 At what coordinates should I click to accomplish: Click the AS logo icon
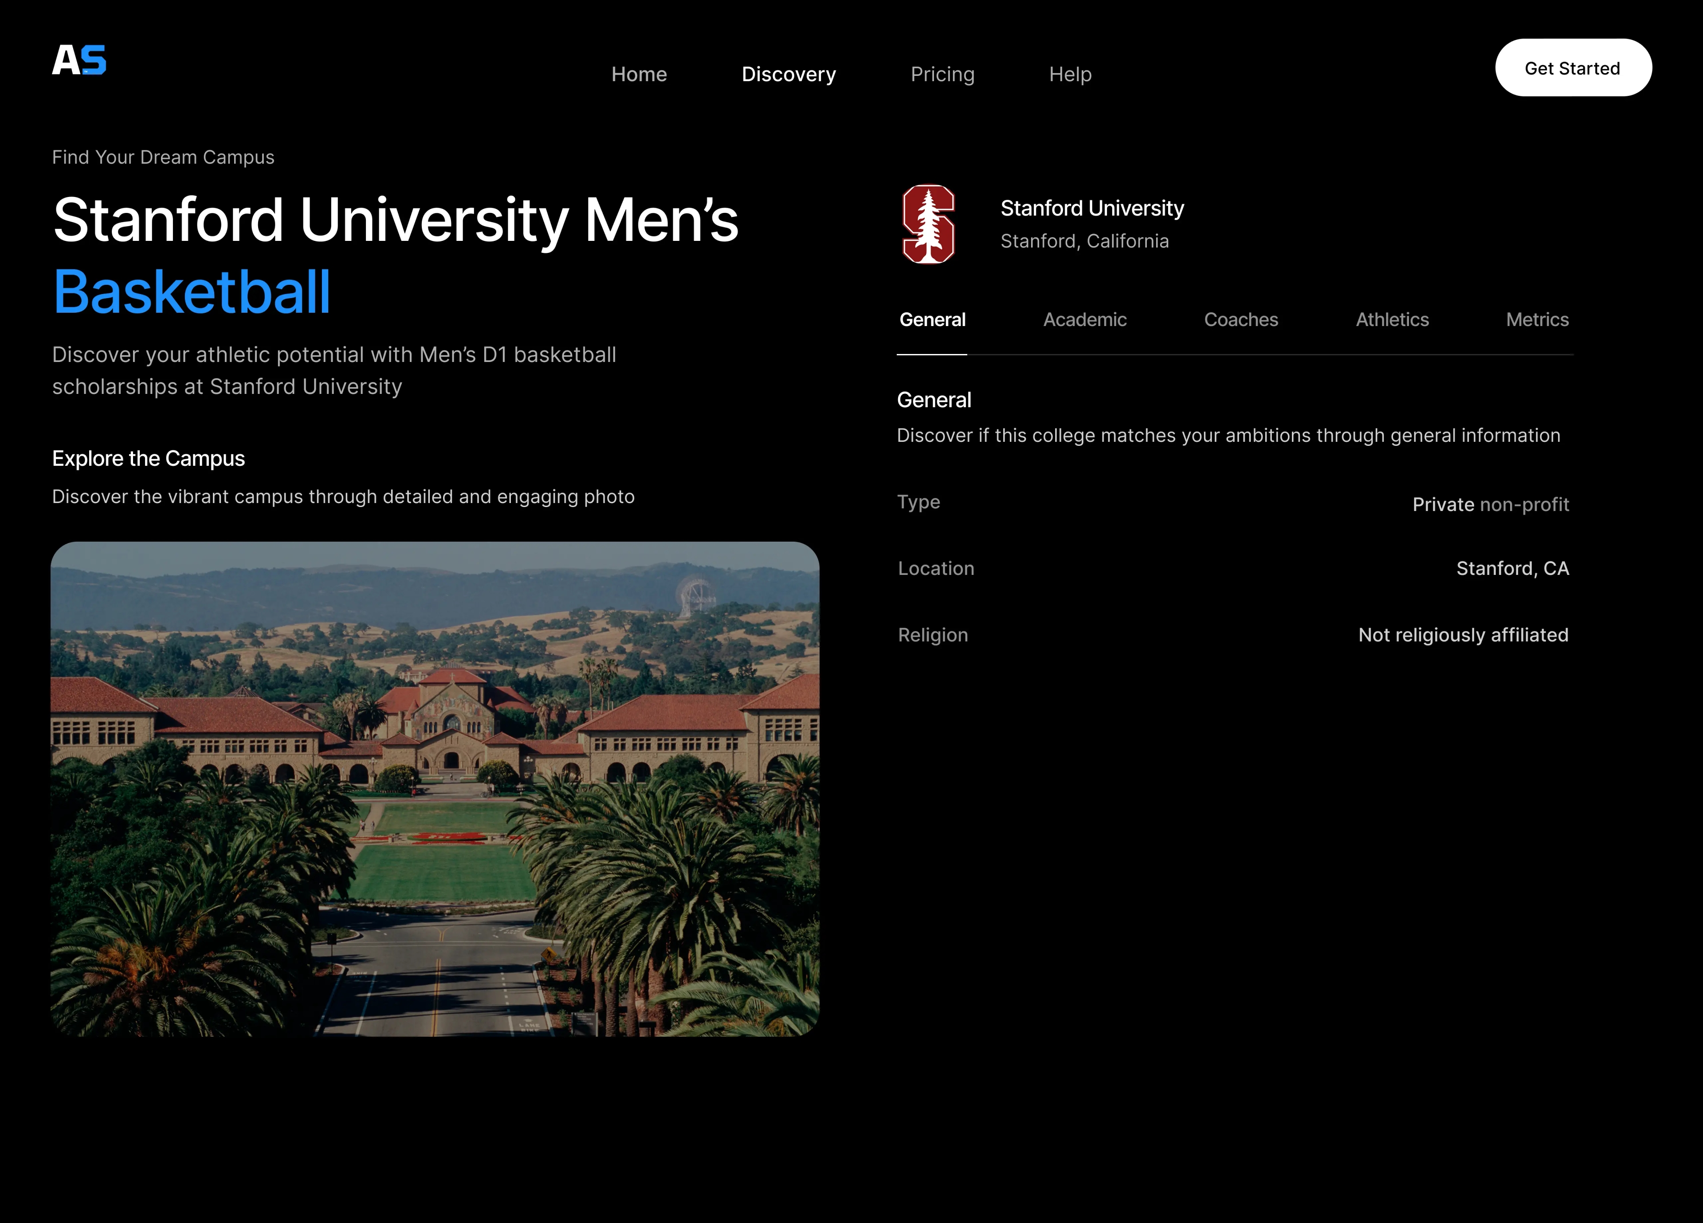(79, 60)
